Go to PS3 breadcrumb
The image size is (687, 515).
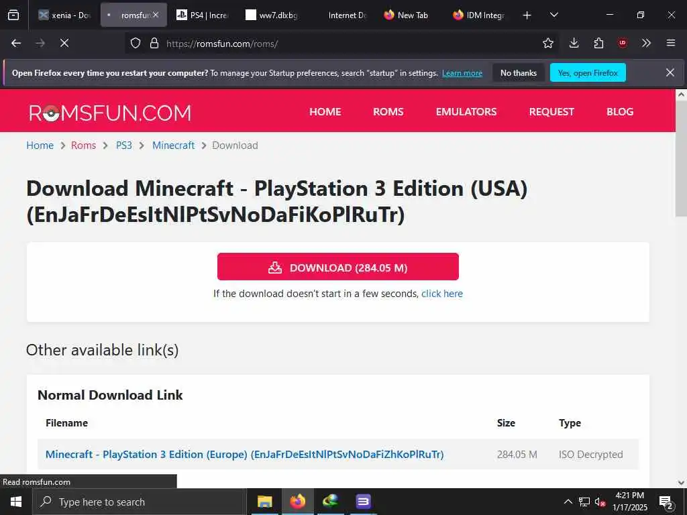click(x=124, y=146)
